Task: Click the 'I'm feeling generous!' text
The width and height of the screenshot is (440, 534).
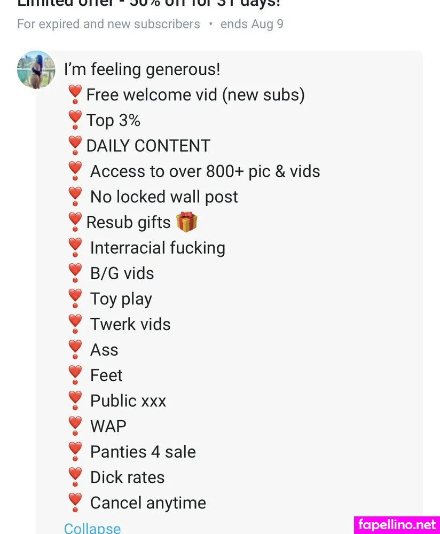Action: coord(142,69)
